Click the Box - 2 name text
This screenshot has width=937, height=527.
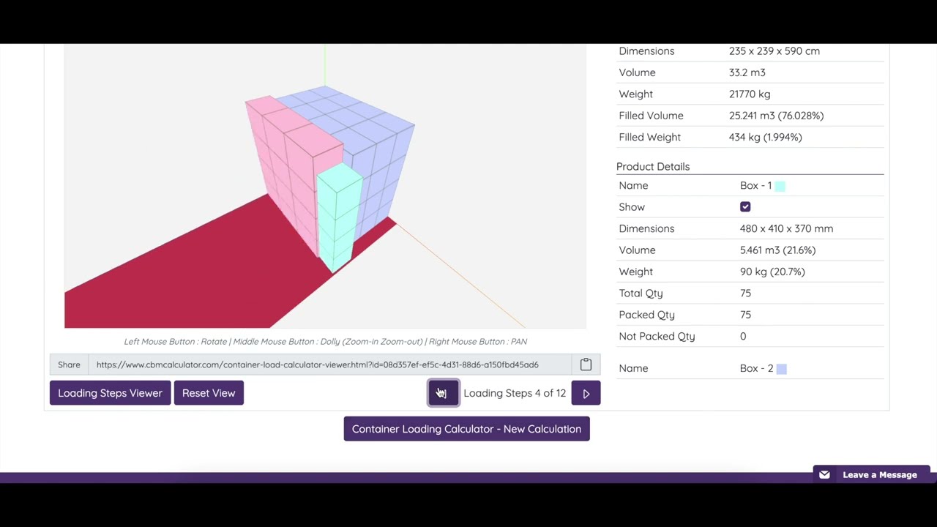coord(756,368)
